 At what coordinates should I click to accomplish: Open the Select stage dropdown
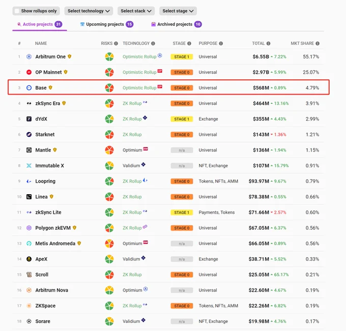178,11
